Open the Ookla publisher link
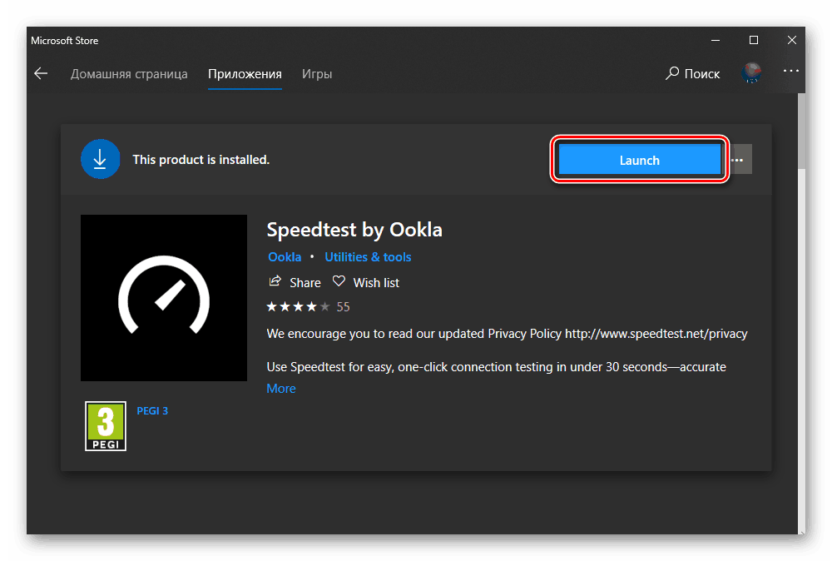This screenshot has height=561, width=832. 285,256
